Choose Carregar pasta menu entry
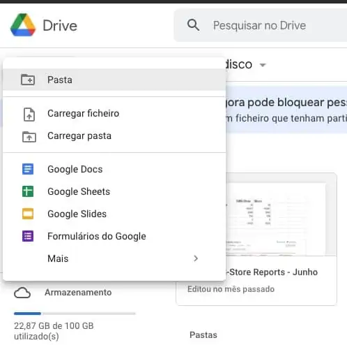This screenshot has height=345, width=347. (114, 136)
